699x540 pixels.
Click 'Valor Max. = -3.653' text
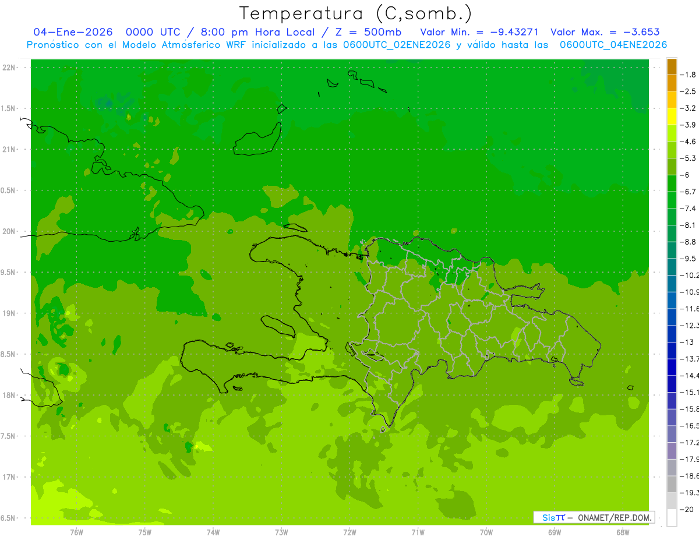pos(605,32)
